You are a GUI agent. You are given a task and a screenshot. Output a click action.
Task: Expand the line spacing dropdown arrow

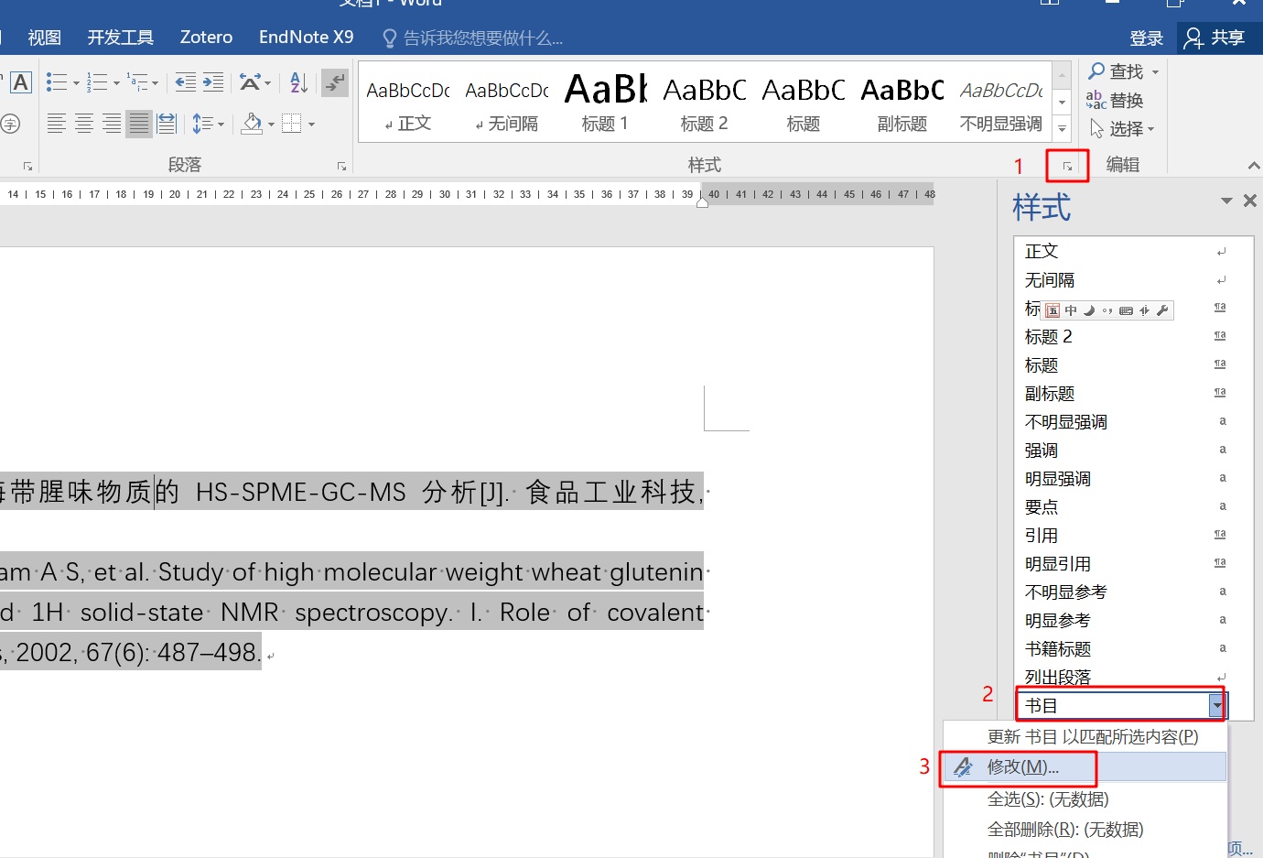[221, 125]
